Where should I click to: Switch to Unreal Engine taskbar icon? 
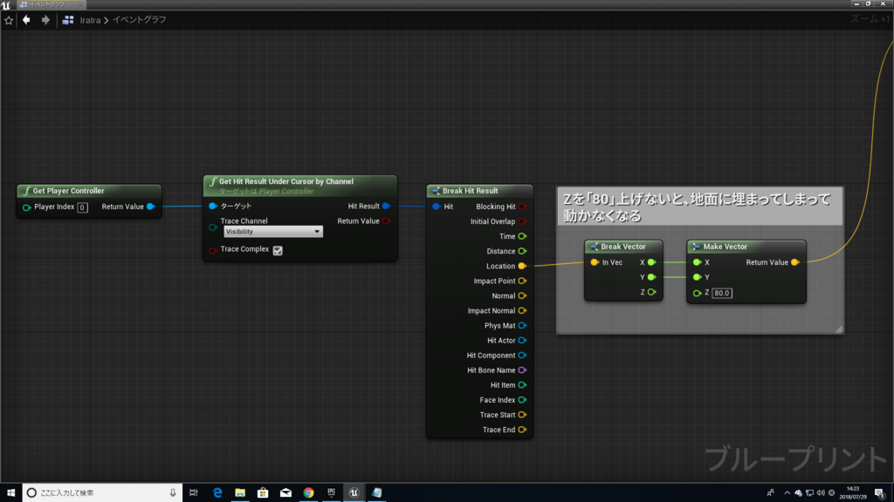pos(354,492)
